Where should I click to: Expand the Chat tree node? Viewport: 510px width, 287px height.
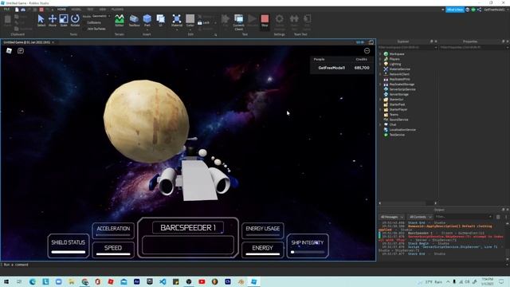[380, 124]
